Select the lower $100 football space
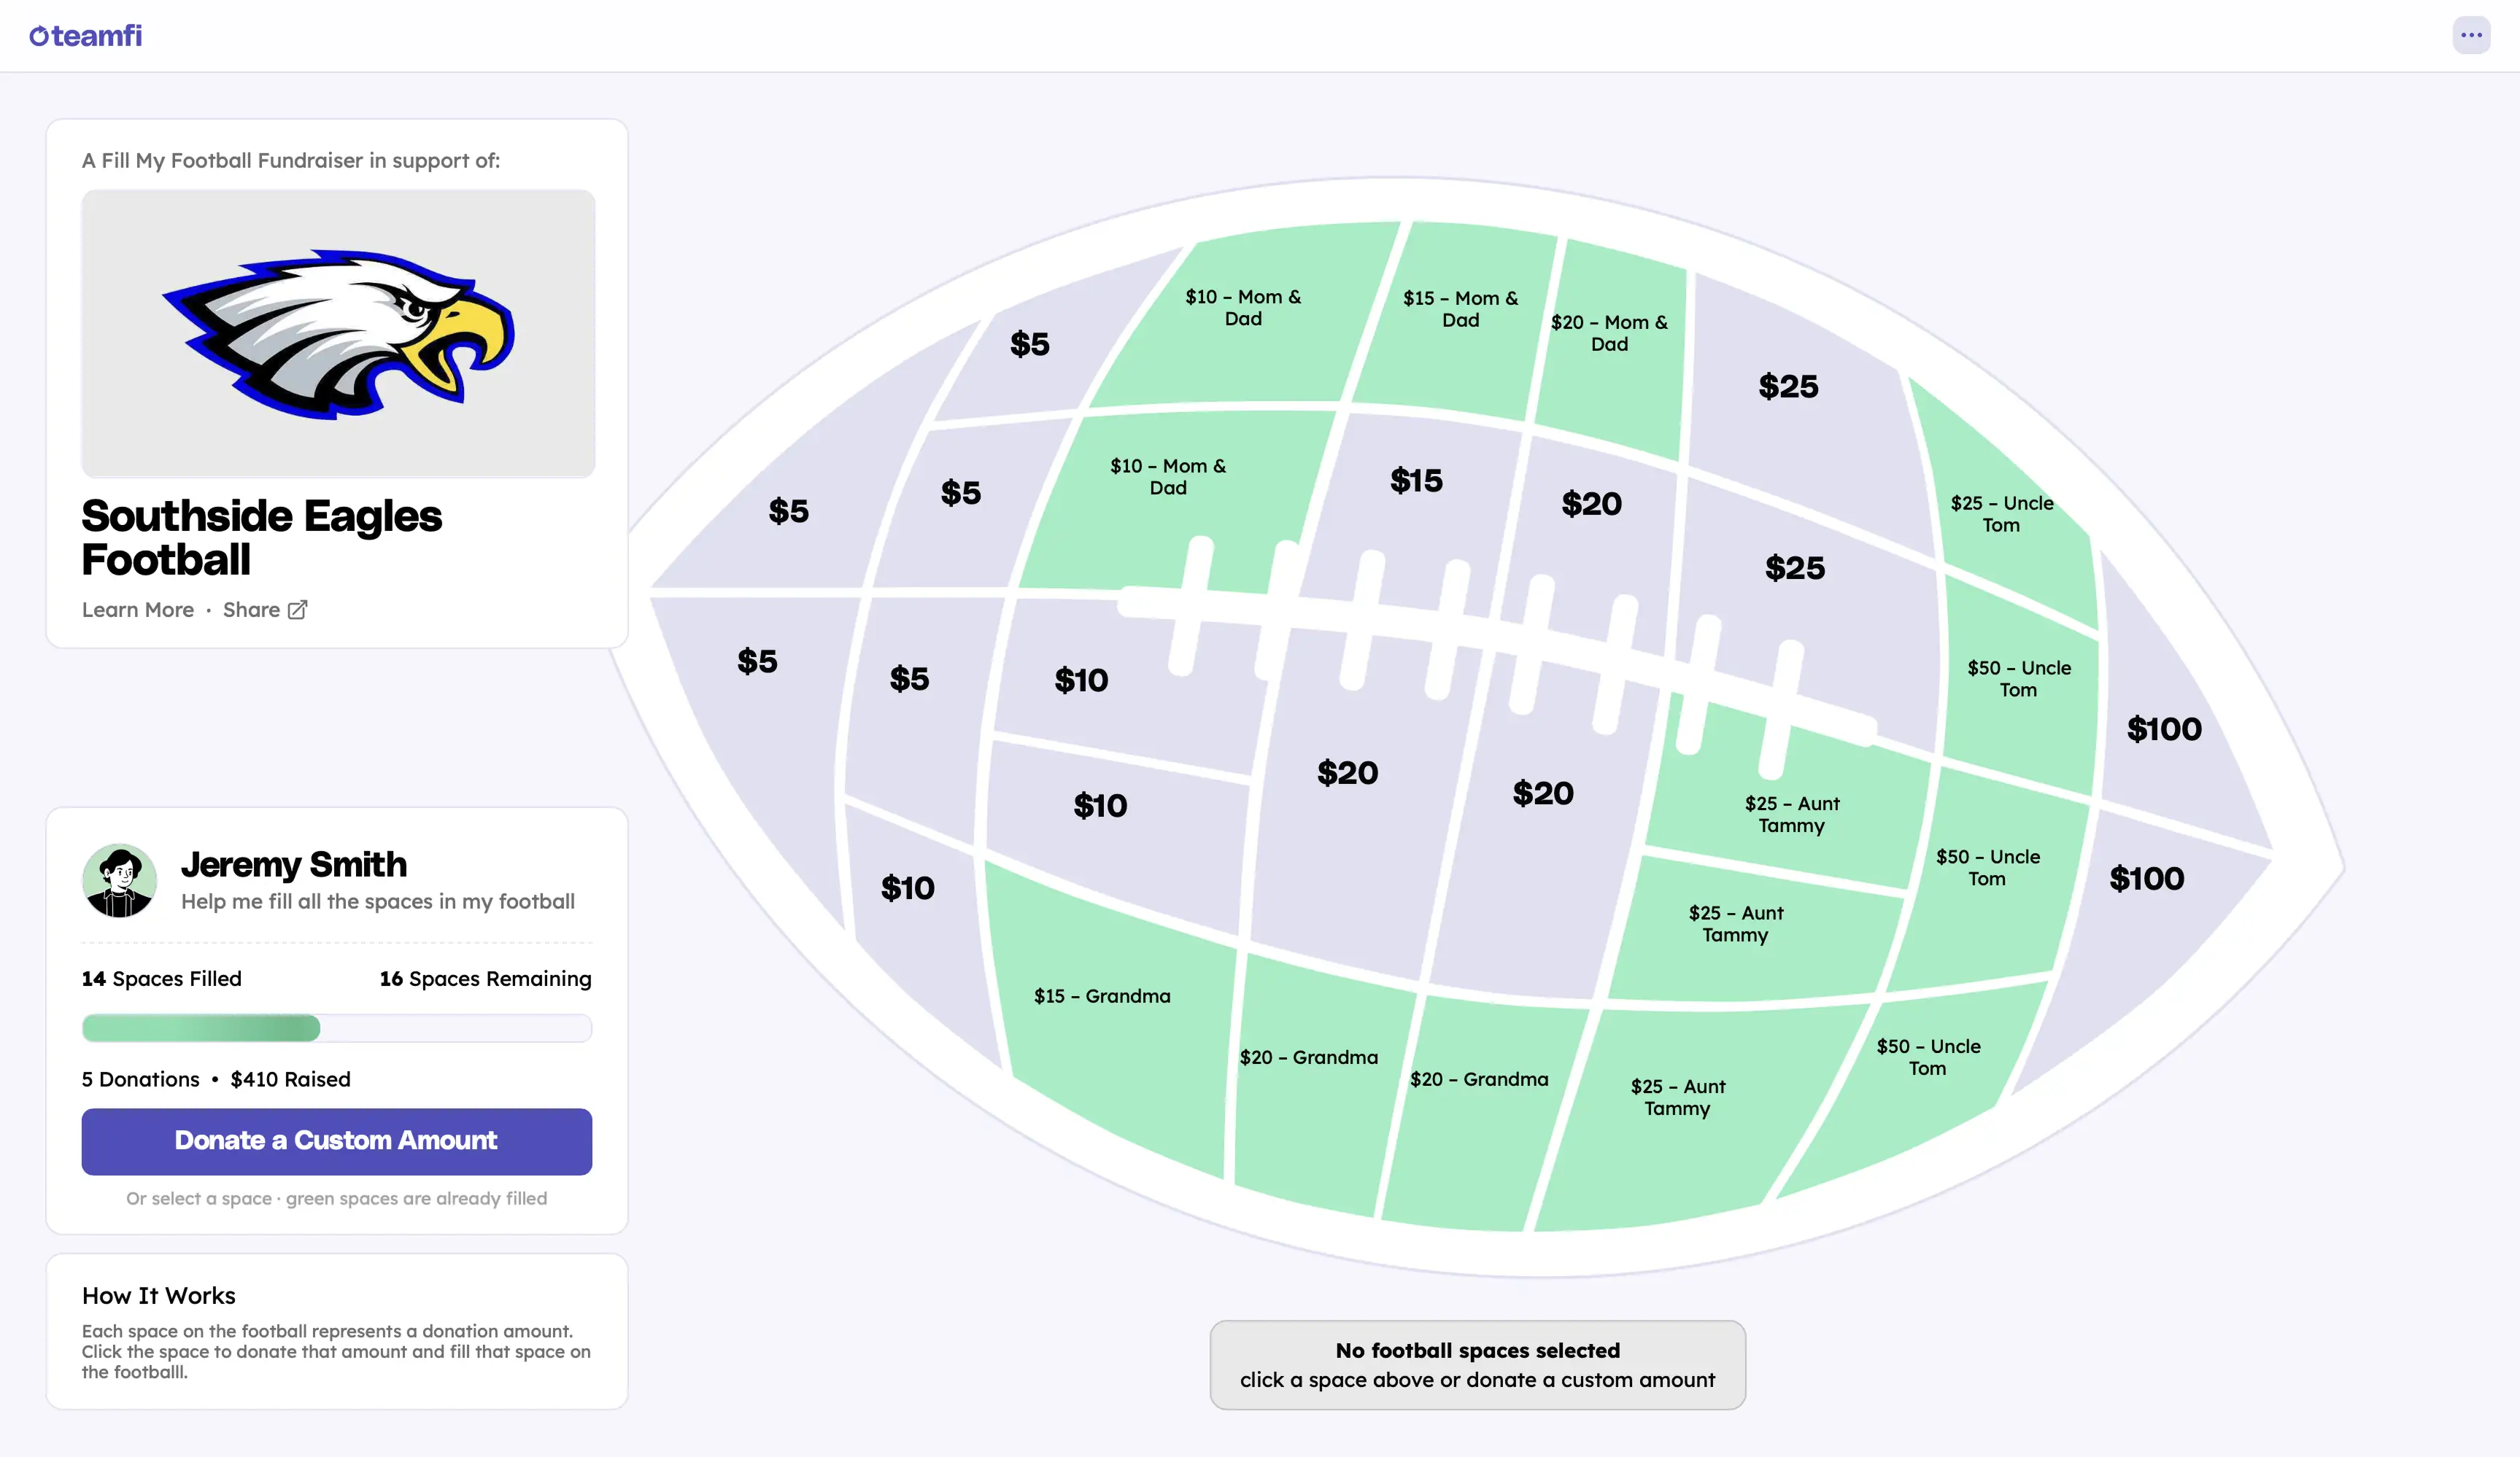The width and height of the screenshot is (2520, 1457). 2146,879
